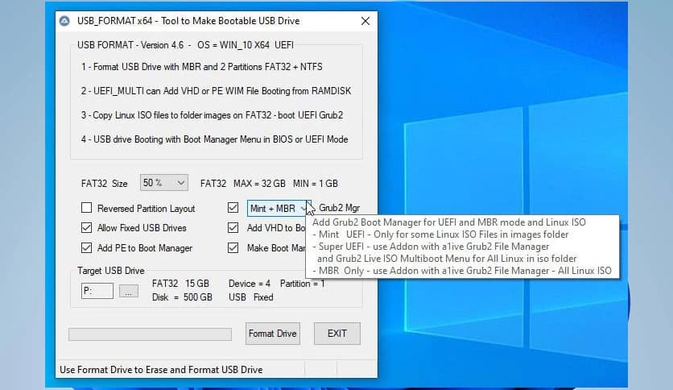Expand the Mint + MBR Grub2 dropdown
673x390 pixels.
pyautogui.click(x=279, y=209)
